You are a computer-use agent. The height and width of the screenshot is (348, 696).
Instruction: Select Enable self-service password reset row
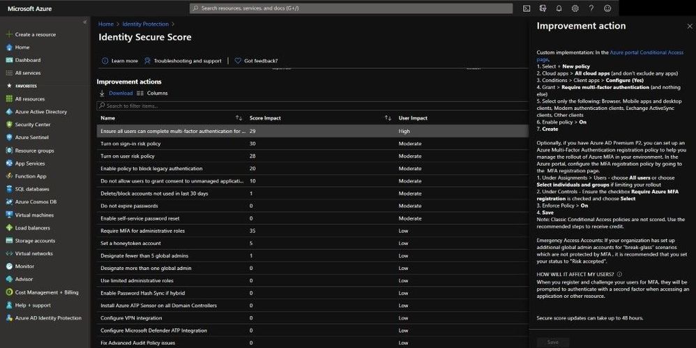pyautogui.click(x=312, y=219)
